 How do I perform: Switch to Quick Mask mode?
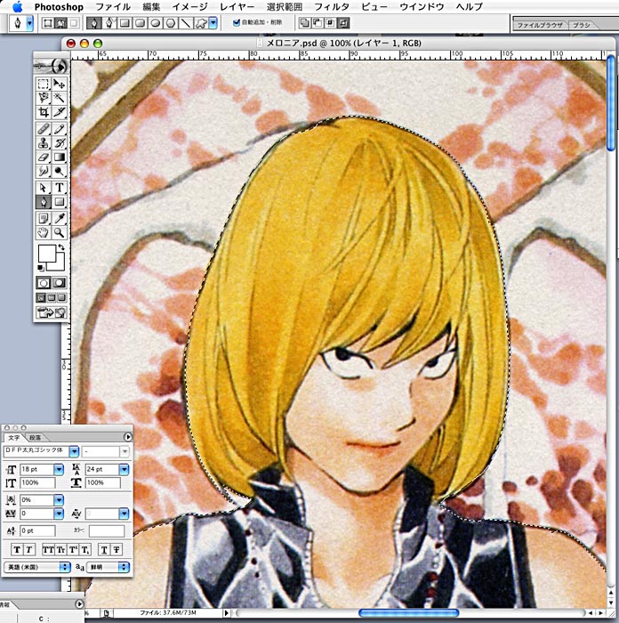[60, 283]
